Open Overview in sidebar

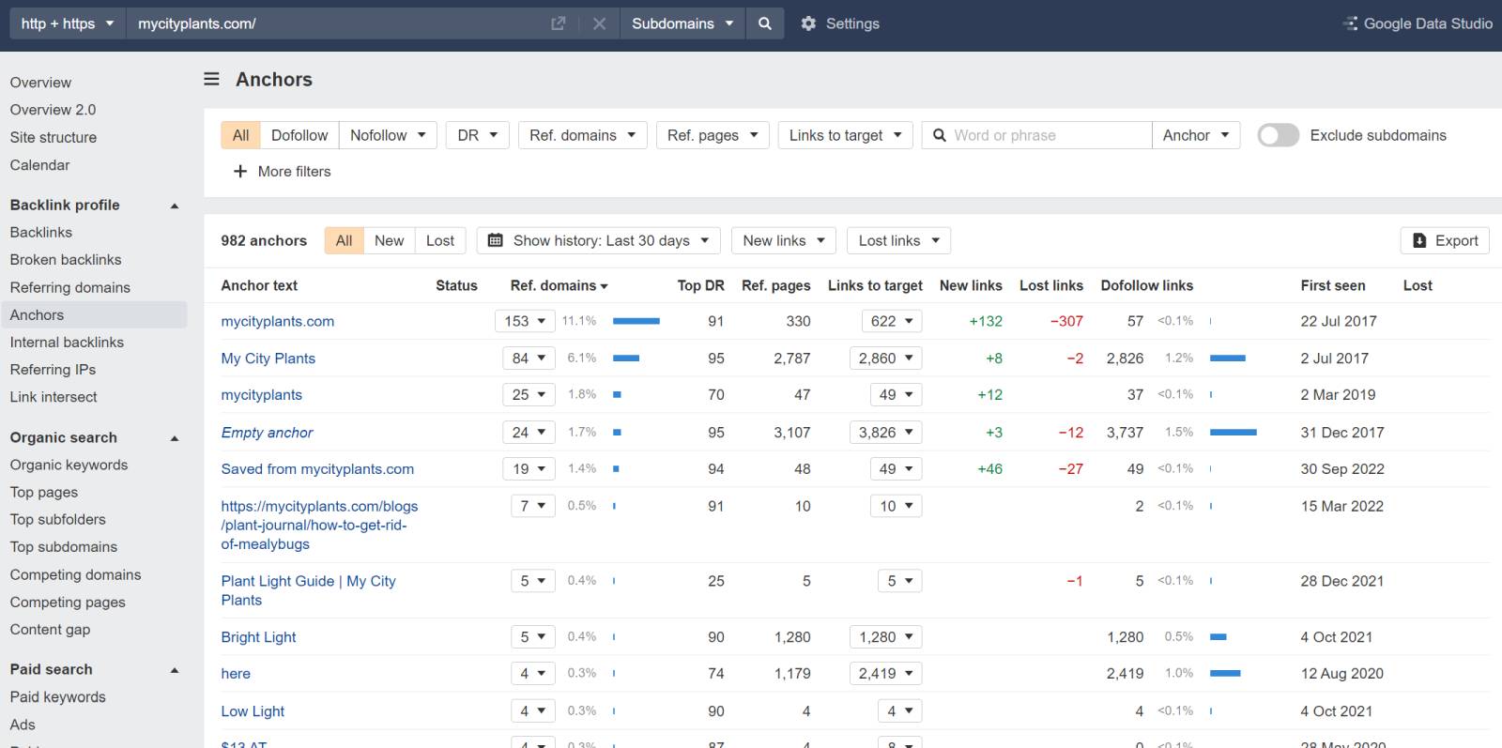40,83
